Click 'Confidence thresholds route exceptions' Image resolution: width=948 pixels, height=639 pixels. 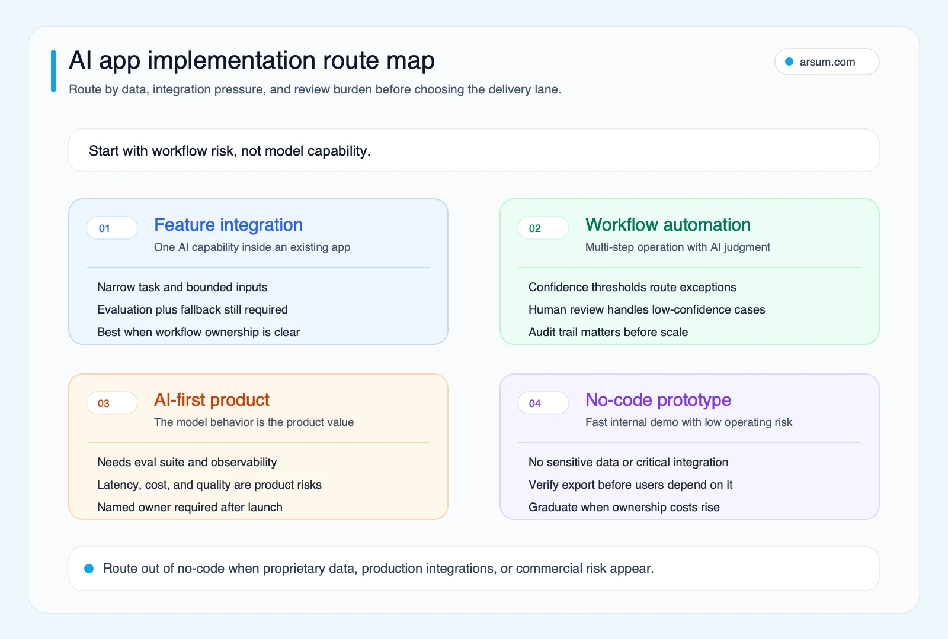coord(632,287)
